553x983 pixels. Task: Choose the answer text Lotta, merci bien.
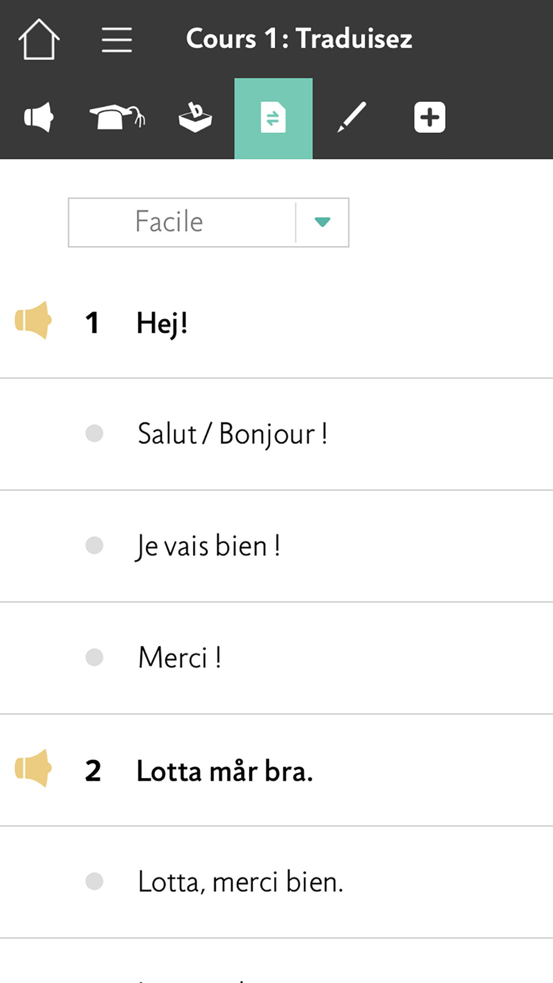click(x=241, y=882)
